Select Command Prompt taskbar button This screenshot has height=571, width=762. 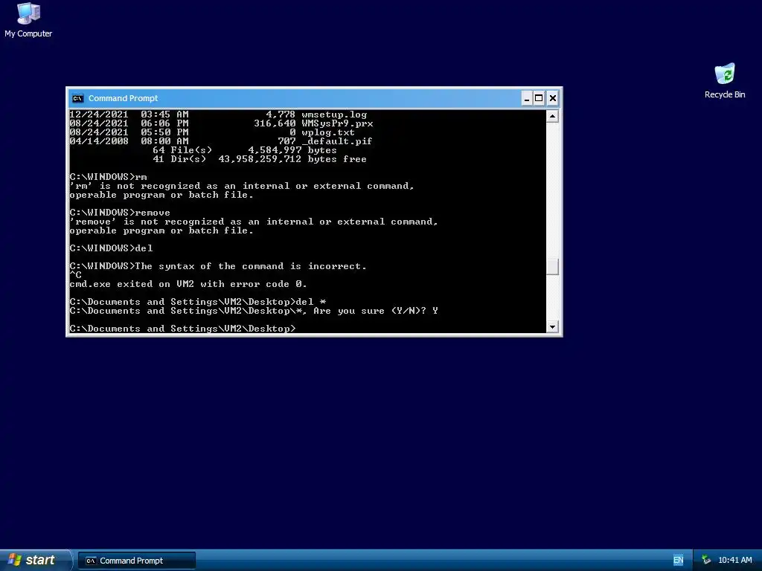point(137,561)
